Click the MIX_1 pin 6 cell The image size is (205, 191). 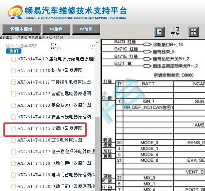148,184
